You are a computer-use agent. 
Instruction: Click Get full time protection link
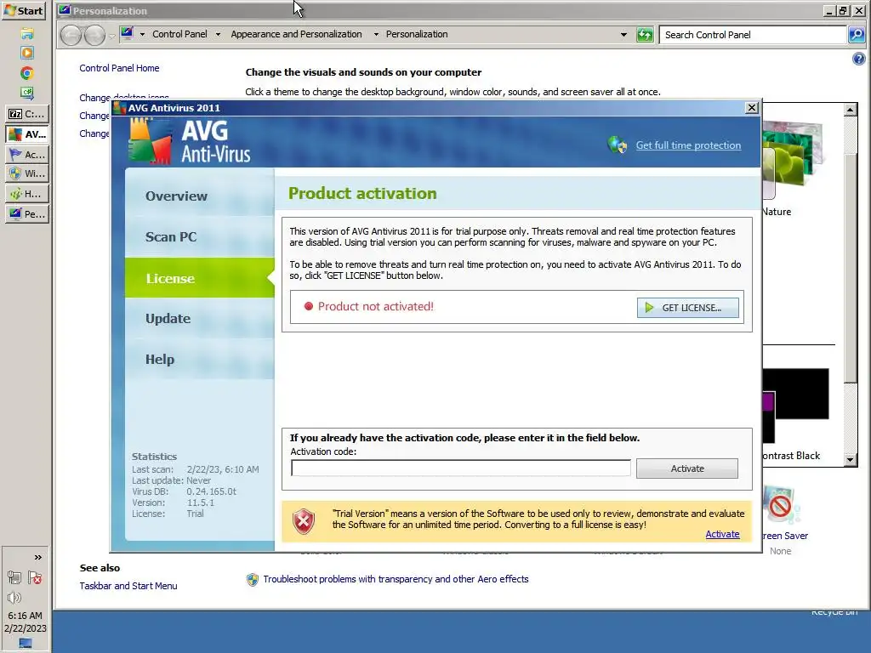(x=688, y=145)
